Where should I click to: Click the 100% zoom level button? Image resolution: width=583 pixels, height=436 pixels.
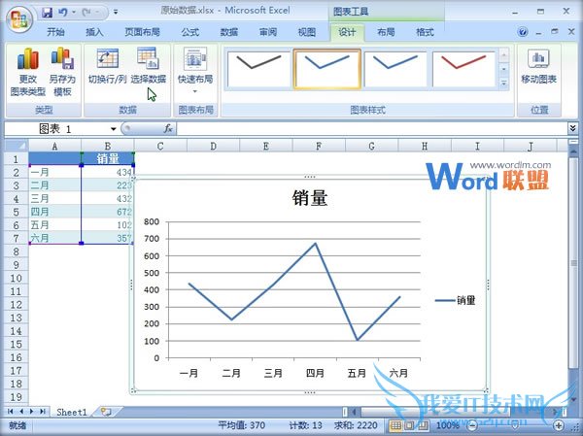pos(448,425)
